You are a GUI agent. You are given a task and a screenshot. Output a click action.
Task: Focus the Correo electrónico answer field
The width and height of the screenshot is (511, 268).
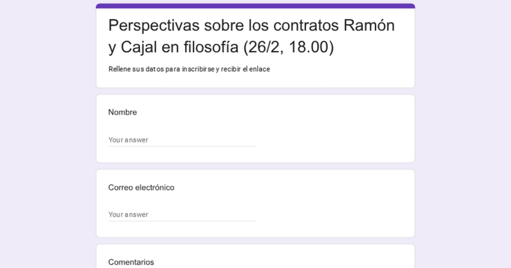(x=181, y=215)
